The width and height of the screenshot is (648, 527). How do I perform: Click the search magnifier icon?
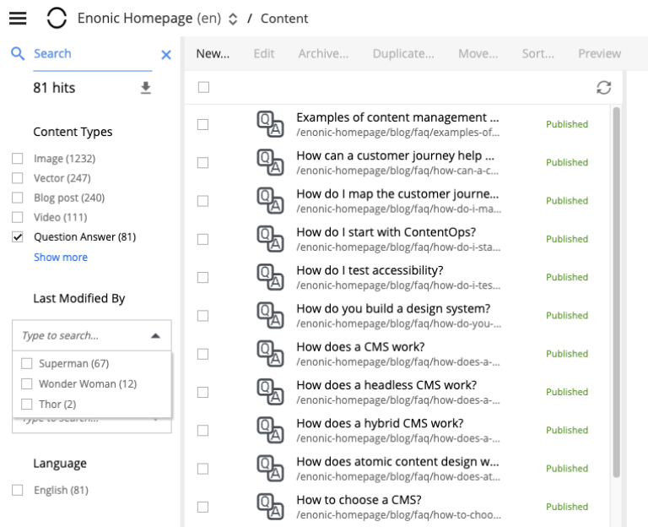pos(18,54)
